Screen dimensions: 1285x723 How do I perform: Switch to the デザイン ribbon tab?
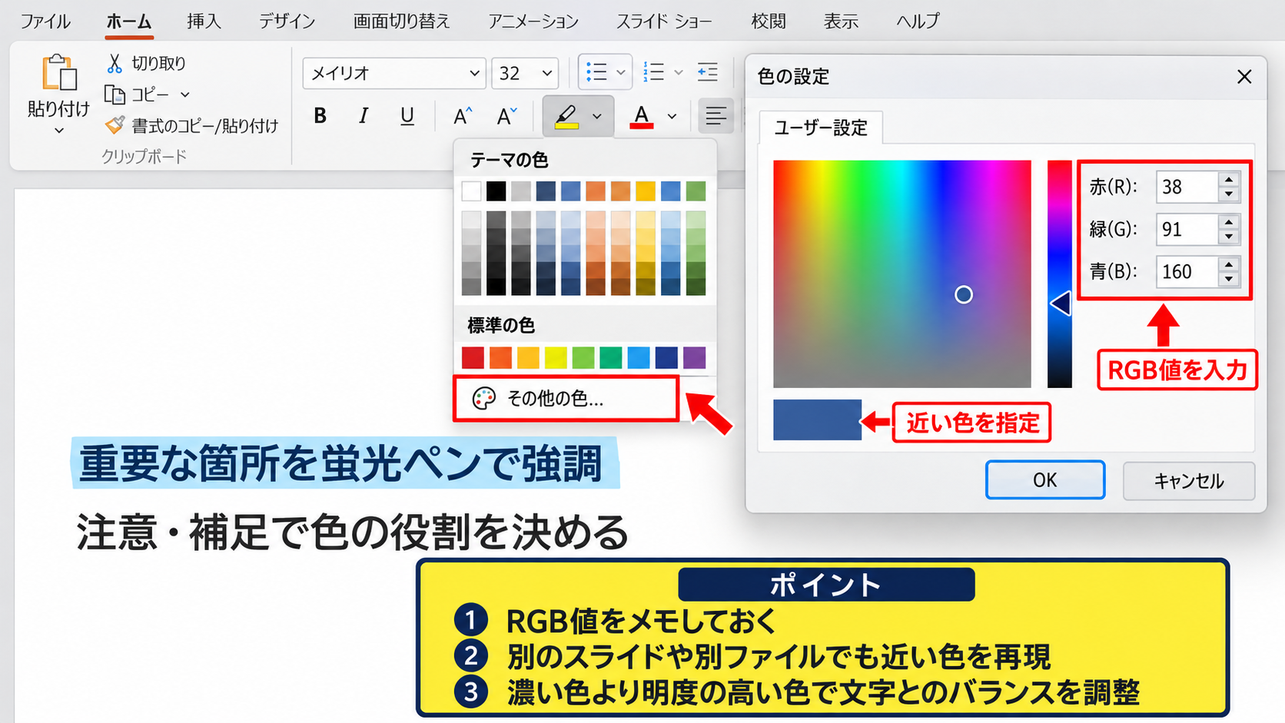(x=287, y=21)
